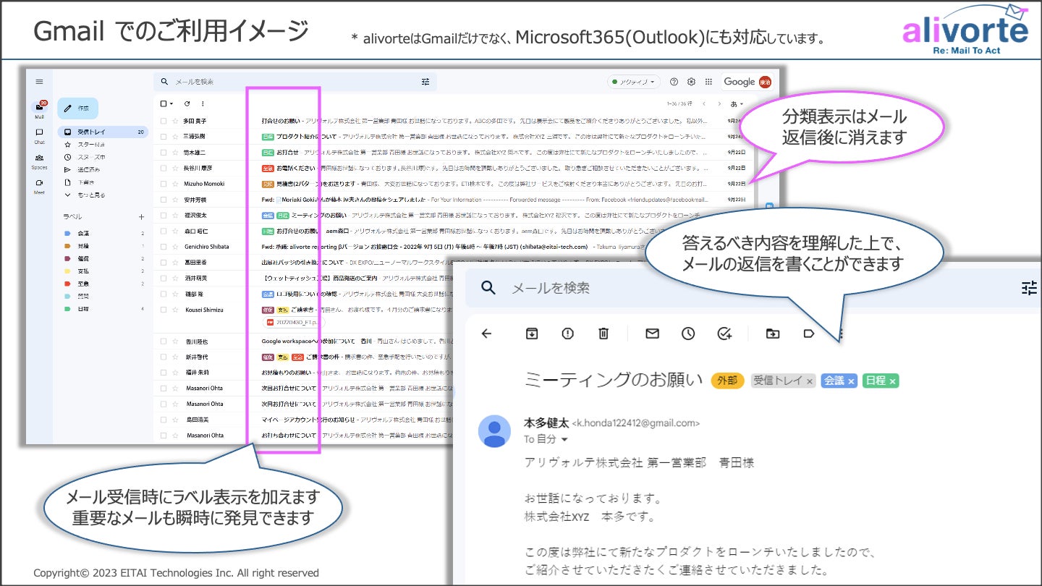This screenshot has width=1042, height=586.
Task: Open search filter options in inbox search bar
Action: 425,82
